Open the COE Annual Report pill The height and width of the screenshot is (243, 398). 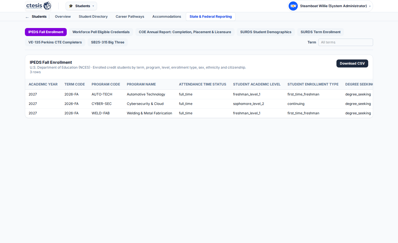pyautogui.click(x=185, y=32)
